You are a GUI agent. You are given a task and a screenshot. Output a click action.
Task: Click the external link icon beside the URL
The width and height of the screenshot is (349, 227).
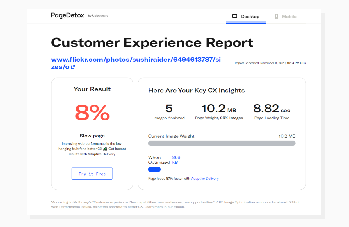pos(73,67)
